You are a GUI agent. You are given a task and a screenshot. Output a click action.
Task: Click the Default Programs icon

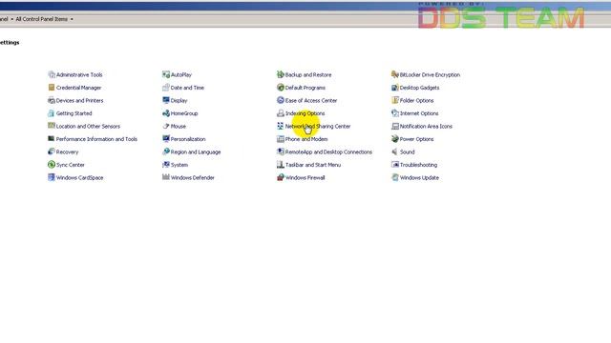coord(281,88)
